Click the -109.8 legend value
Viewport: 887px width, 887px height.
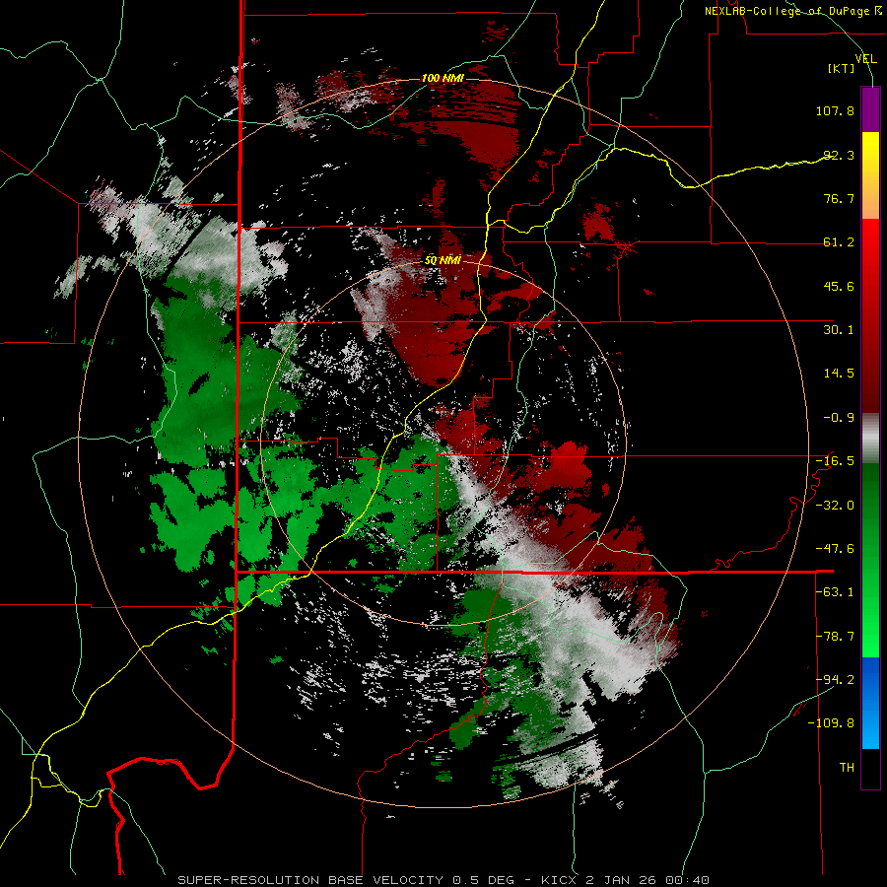[x=831, y=723]
